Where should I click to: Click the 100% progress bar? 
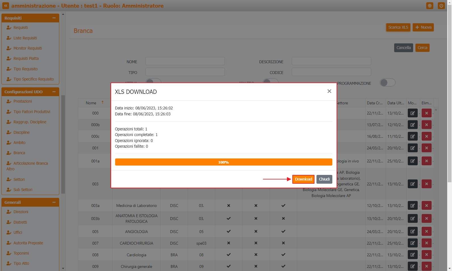click(223, 162)
